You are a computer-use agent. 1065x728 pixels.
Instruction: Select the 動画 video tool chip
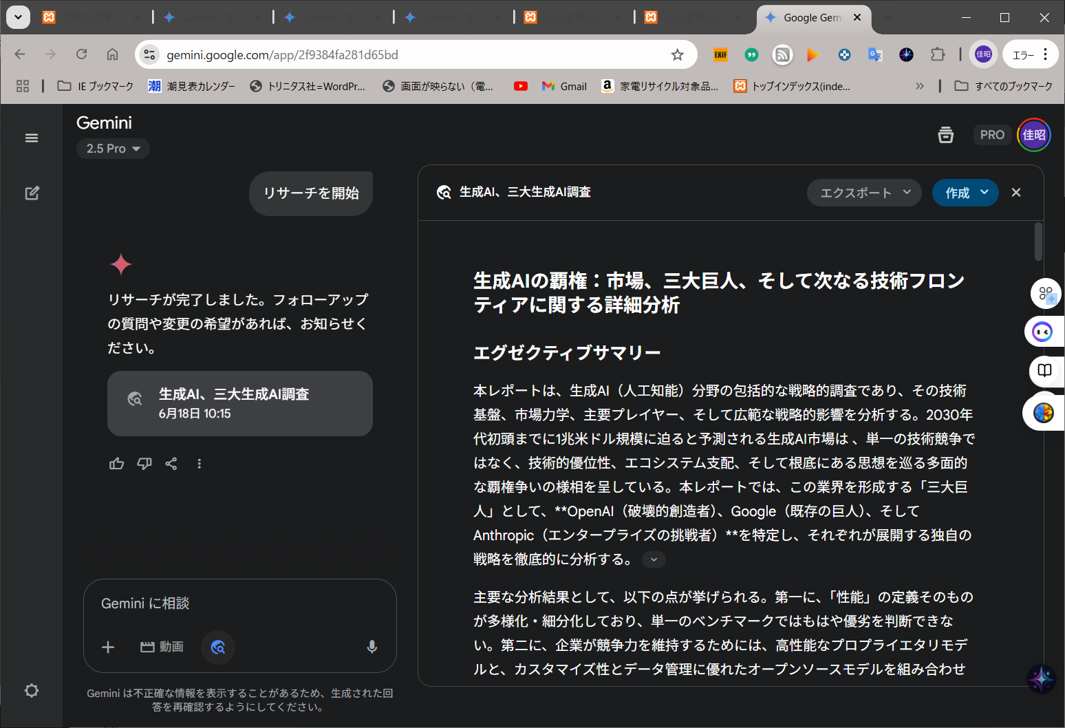click(162, 647)
